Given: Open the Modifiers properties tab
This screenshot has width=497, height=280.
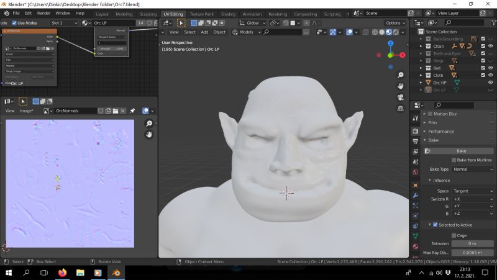Looking at the screenshot, I should pos(416,196).
